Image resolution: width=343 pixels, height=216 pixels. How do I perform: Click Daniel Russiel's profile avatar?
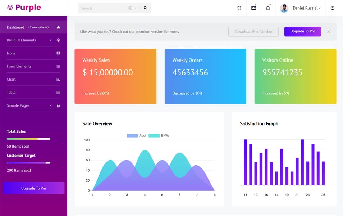point(284,8)
